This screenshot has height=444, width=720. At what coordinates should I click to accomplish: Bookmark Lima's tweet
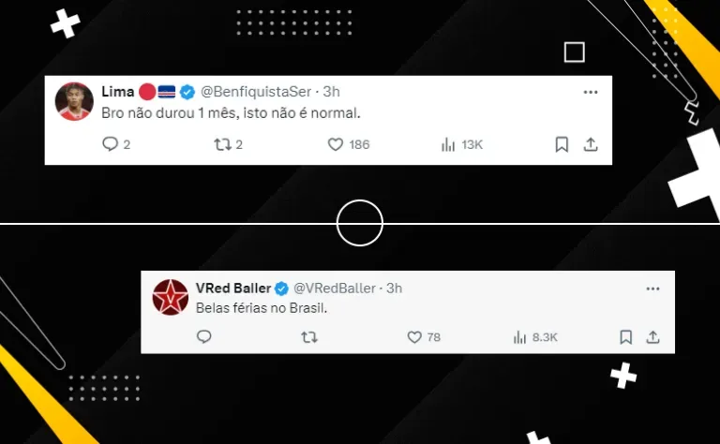click(x=562, y=144)
